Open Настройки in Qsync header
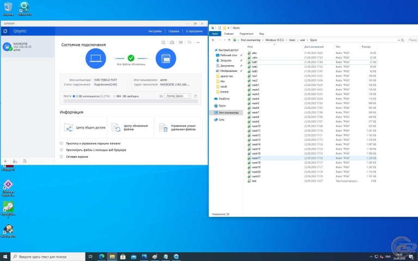Viewport: 418px width, 261px height. point(155,31)
